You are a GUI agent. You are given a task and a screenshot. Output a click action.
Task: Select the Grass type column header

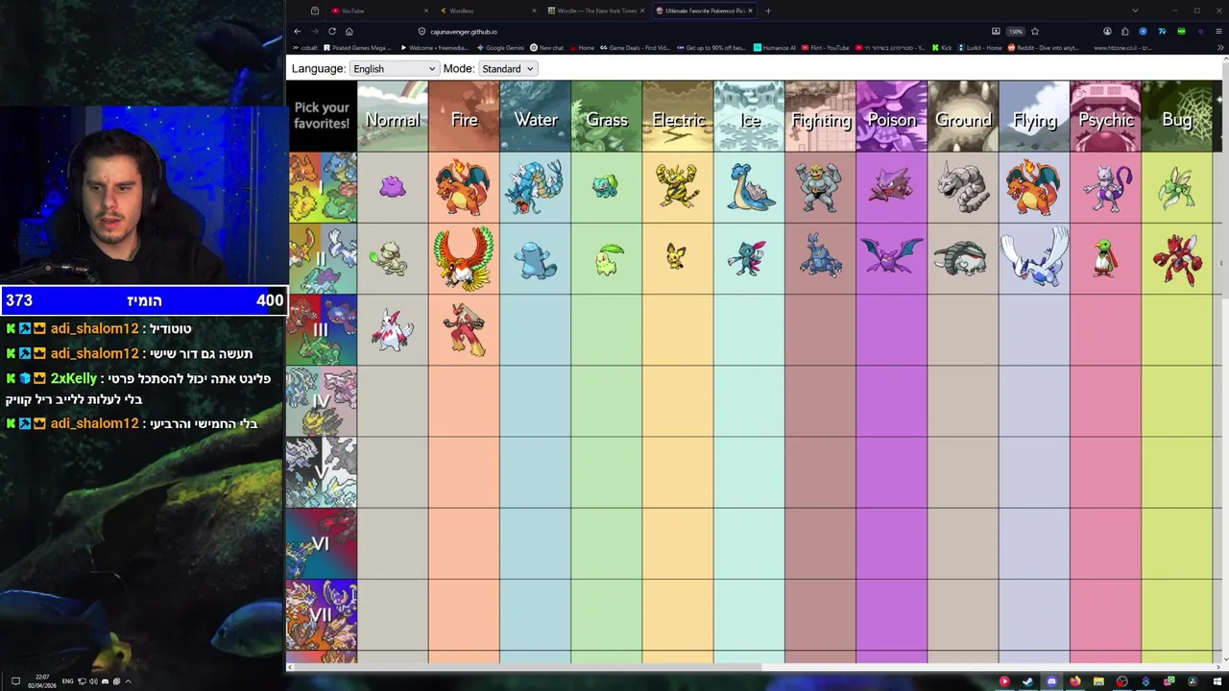607,117
